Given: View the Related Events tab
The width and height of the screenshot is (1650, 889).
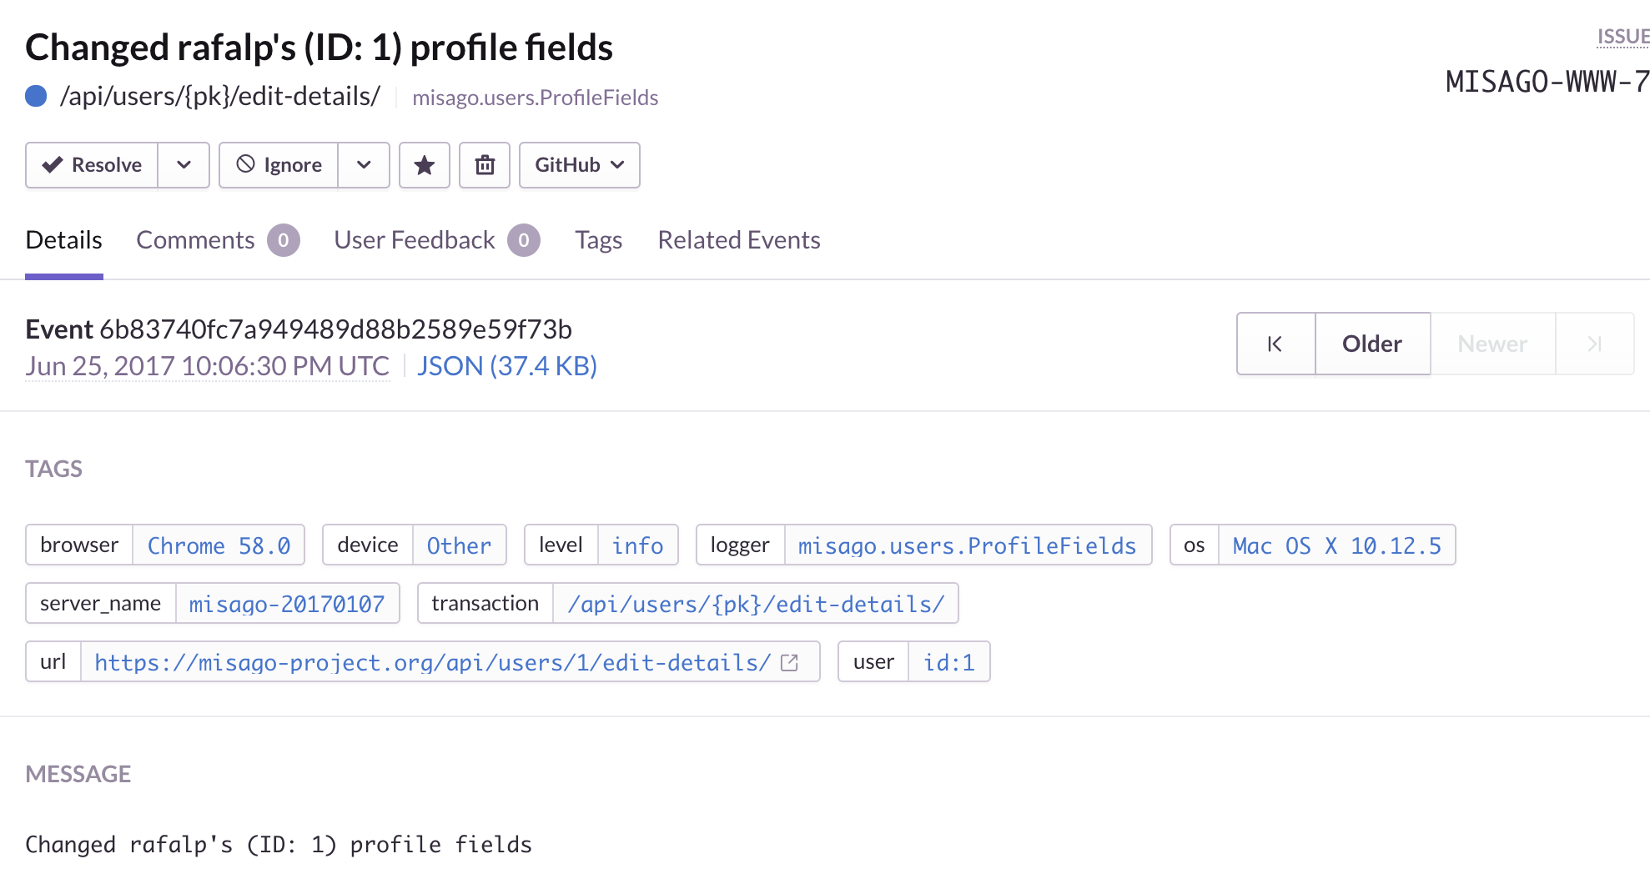Looking at the screenshot, I should [x=738, y=240].
